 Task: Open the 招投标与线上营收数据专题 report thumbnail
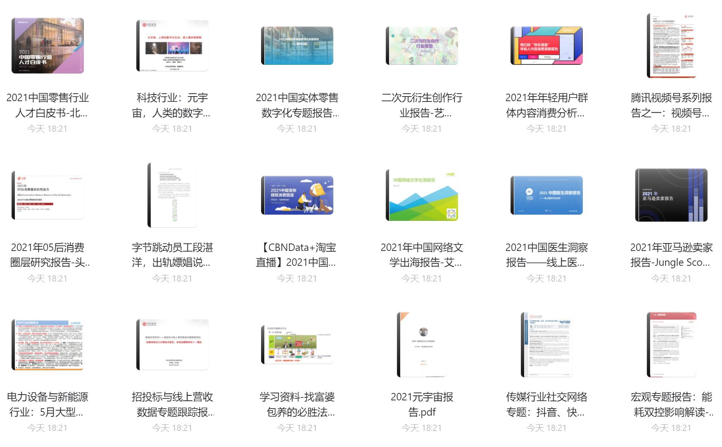pos(172,345)
